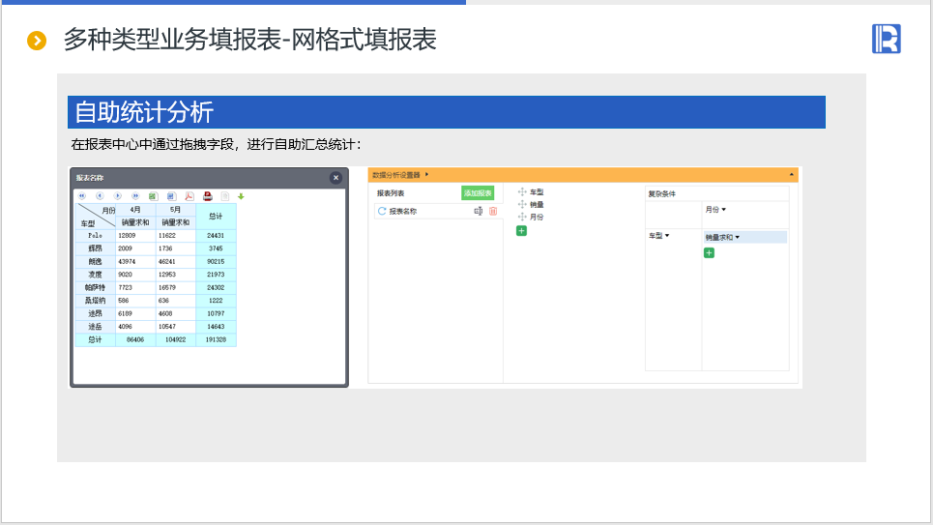Expand the 数据分析设置器 arrow
The width and height of the screenshot is (933, 525).
[426, 174]
